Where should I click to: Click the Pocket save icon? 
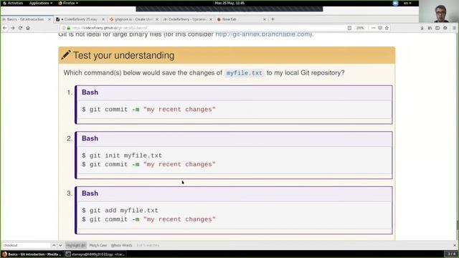coord(380,28)
